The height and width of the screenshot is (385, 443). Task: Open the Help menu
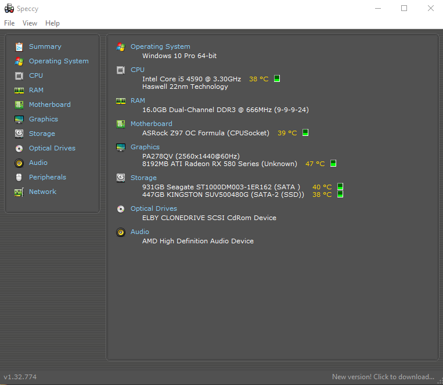click(52, 23)
